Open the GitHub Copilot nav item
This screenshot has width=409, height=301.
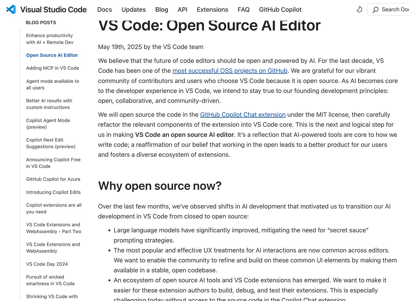click(x=280, y=10)
